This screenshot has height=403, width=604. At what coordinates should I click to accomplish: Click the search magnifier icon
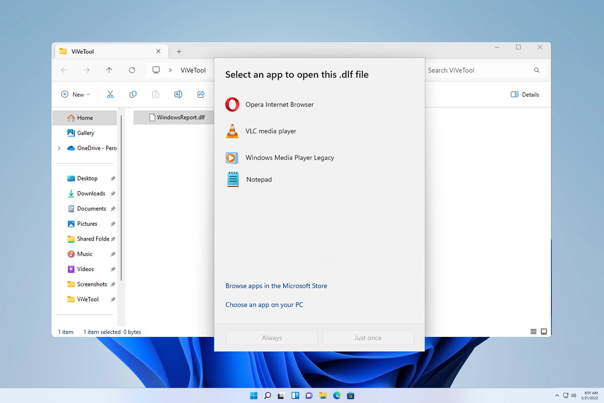(537, 70)
